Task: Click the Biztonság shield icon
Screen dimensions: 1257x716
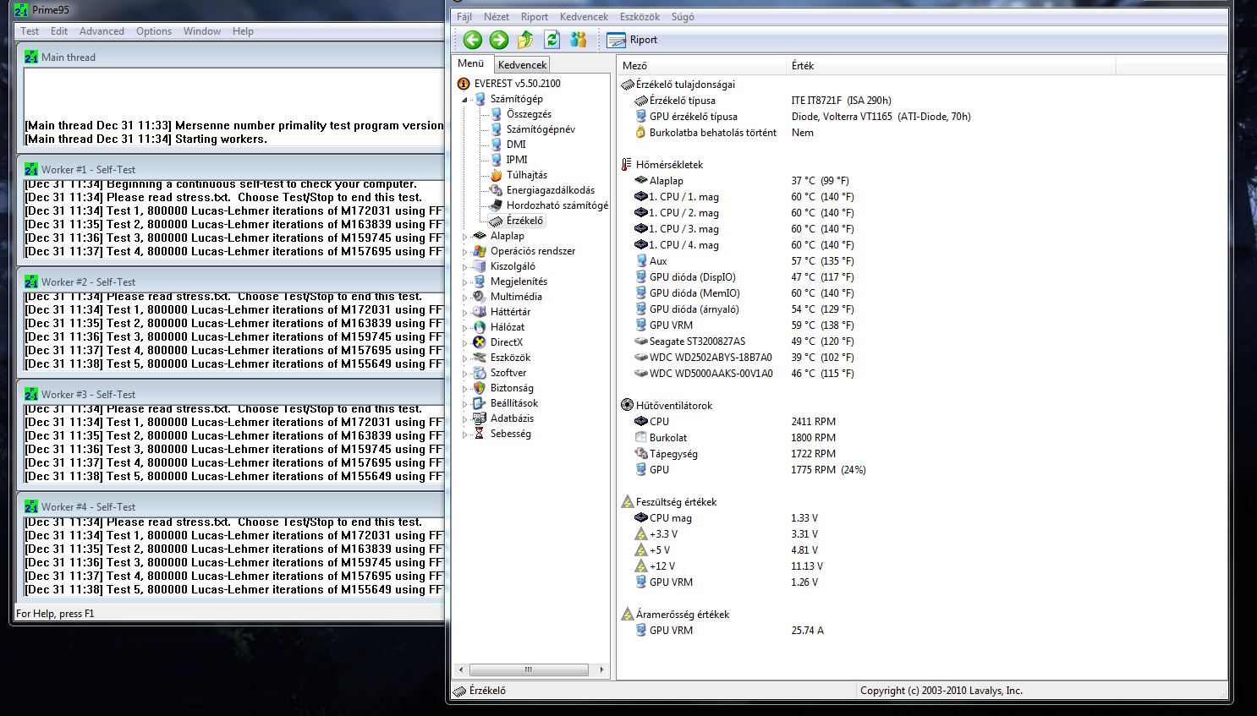Action: pos(480,388)
